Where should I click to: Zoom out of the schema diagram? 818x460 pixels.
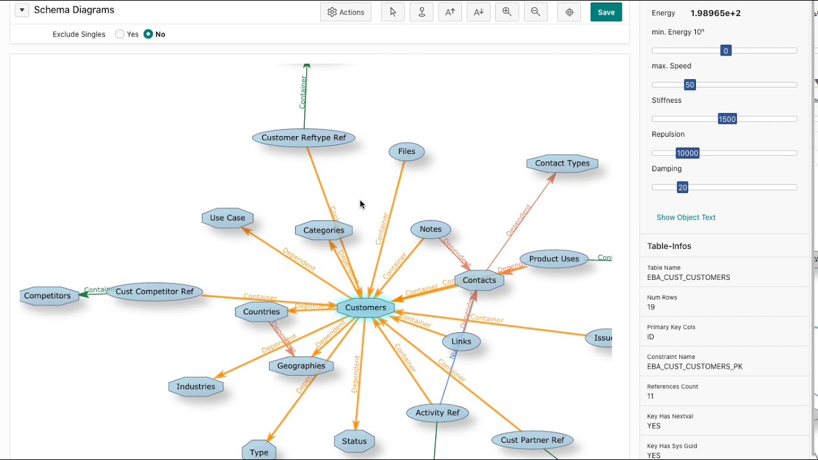(x=536, y=12)
